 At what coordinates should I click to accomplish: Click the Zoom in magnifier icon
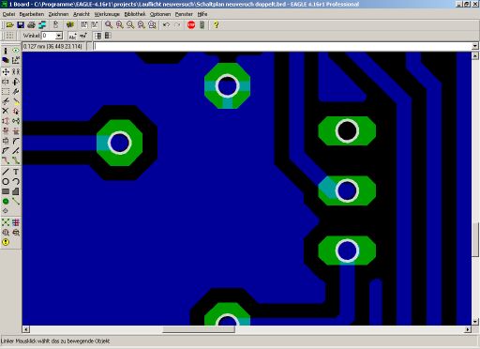119,25
